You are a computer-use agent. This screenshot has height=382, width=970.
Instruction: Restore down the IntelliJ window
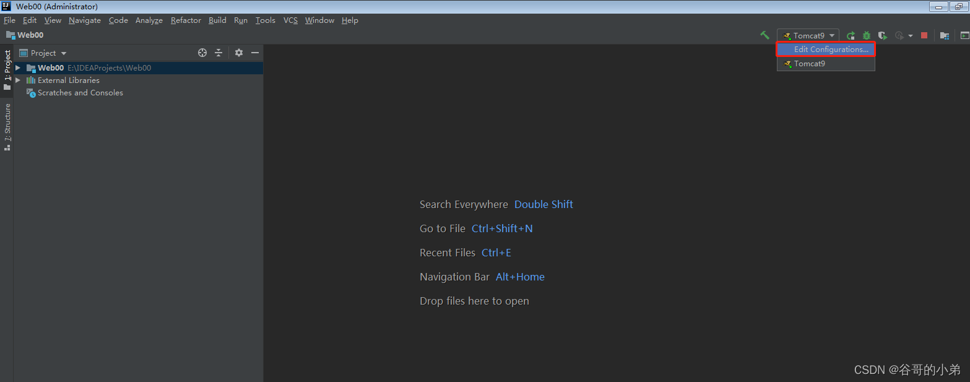click(x=959, y=7)
